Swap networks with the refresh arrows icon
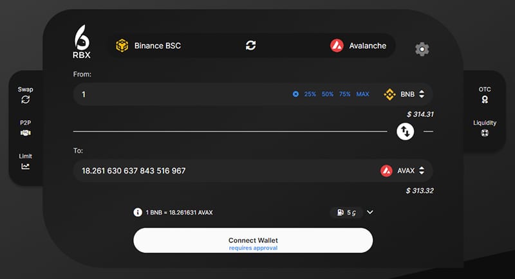 pyautogui.click(x=250, y=45)
